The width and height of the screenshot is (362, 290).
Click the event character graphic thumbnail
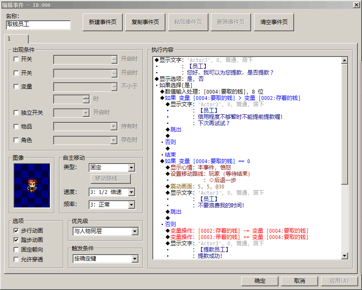32,185
